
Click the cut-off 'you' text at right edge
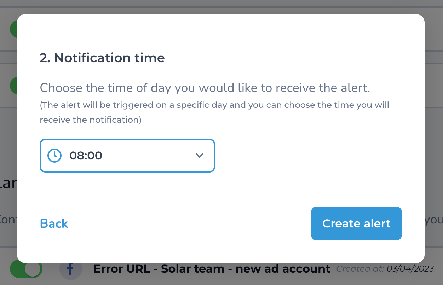pos(434,220)
